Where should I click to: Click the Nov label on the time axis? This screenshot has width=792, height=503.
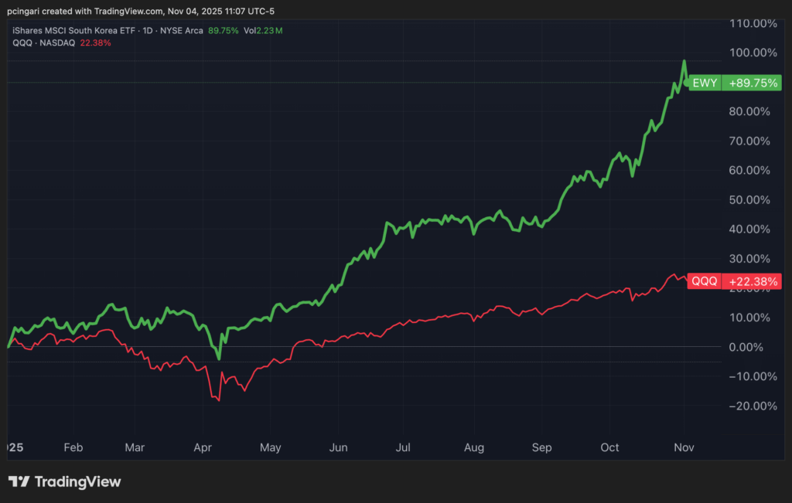683,447
